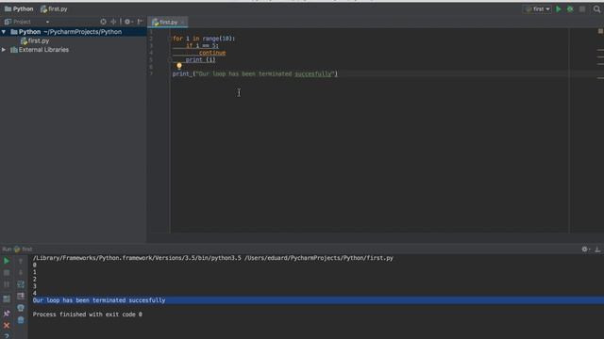Click the Stop square in Run panel sidebar
The height and width of the screenshot is (339, 604).
click(x=7, y=273)
